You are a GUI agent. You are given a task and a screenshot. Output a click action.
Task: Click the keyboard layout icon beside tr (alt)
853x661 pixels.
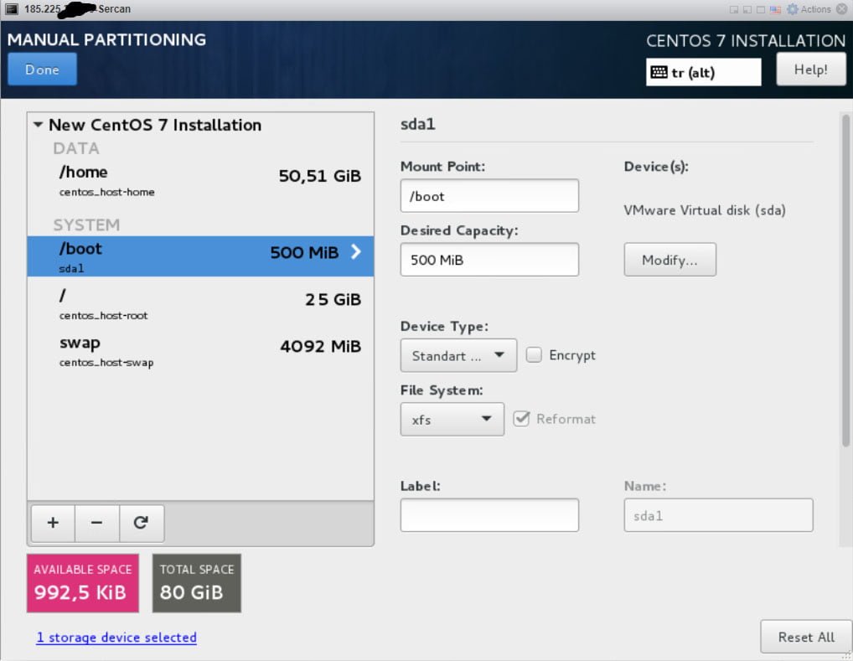click(x=659, y=72)
